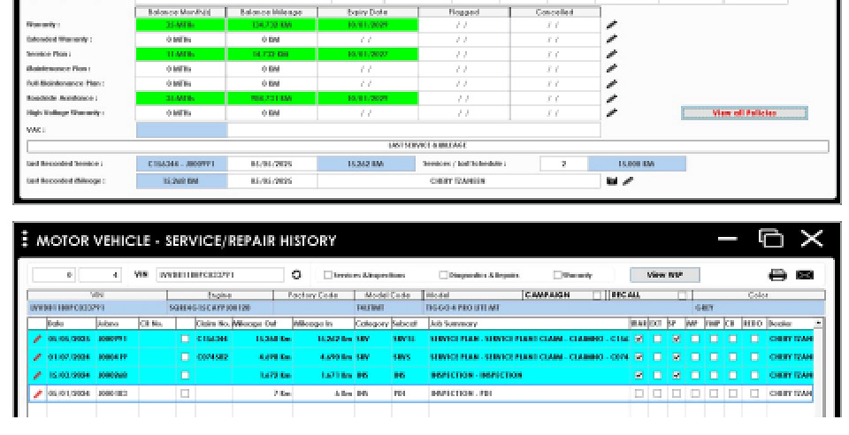Toggle the Warranty filter checkbox

click(x=557, y=275)
